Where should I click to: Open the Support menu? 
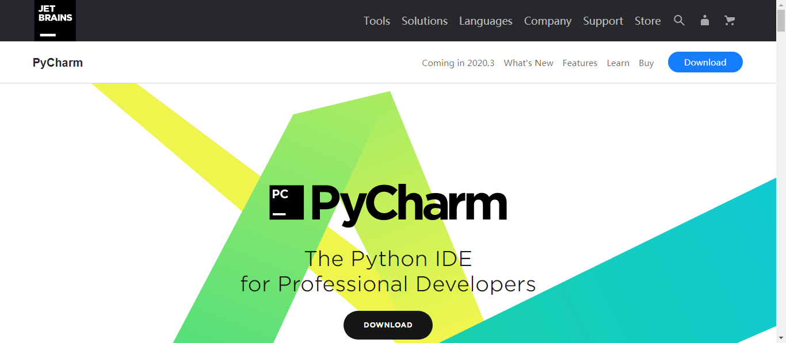(x=603, y=21)
